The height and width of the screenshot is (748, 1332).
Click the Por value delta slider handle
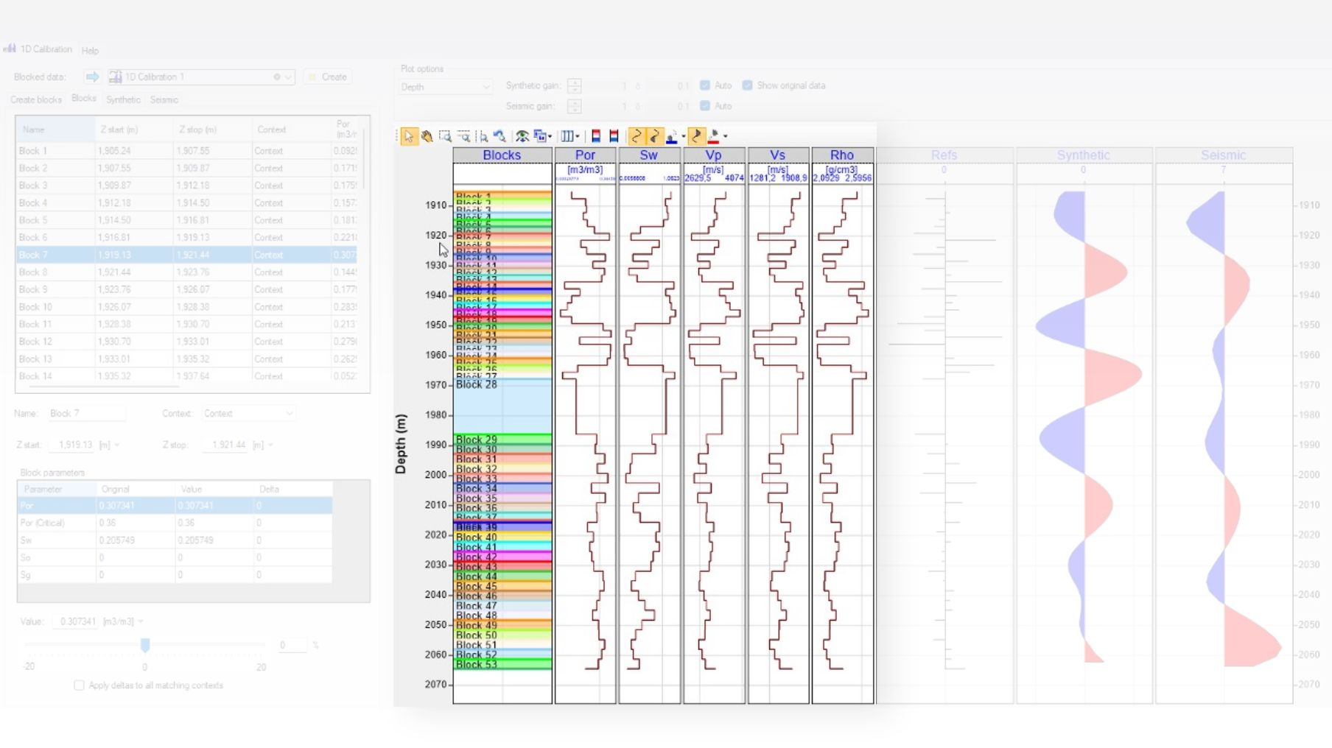click(145, 645)
